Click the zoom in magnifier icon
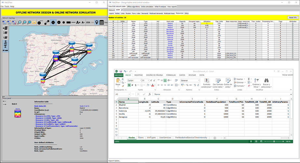300x163 pixels. point(20,22)
